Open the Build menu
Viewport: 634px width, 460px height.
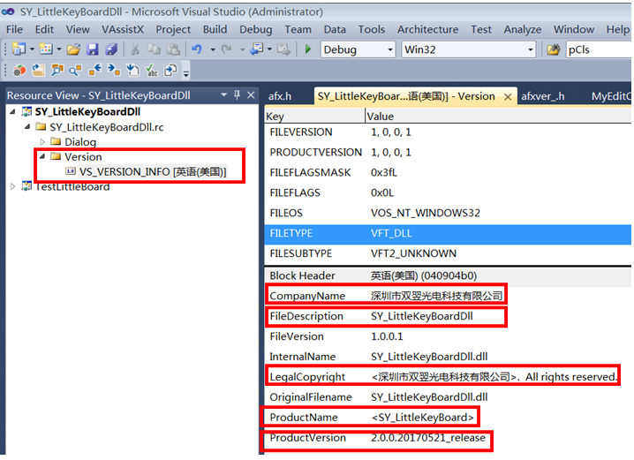tap(215, 29)
